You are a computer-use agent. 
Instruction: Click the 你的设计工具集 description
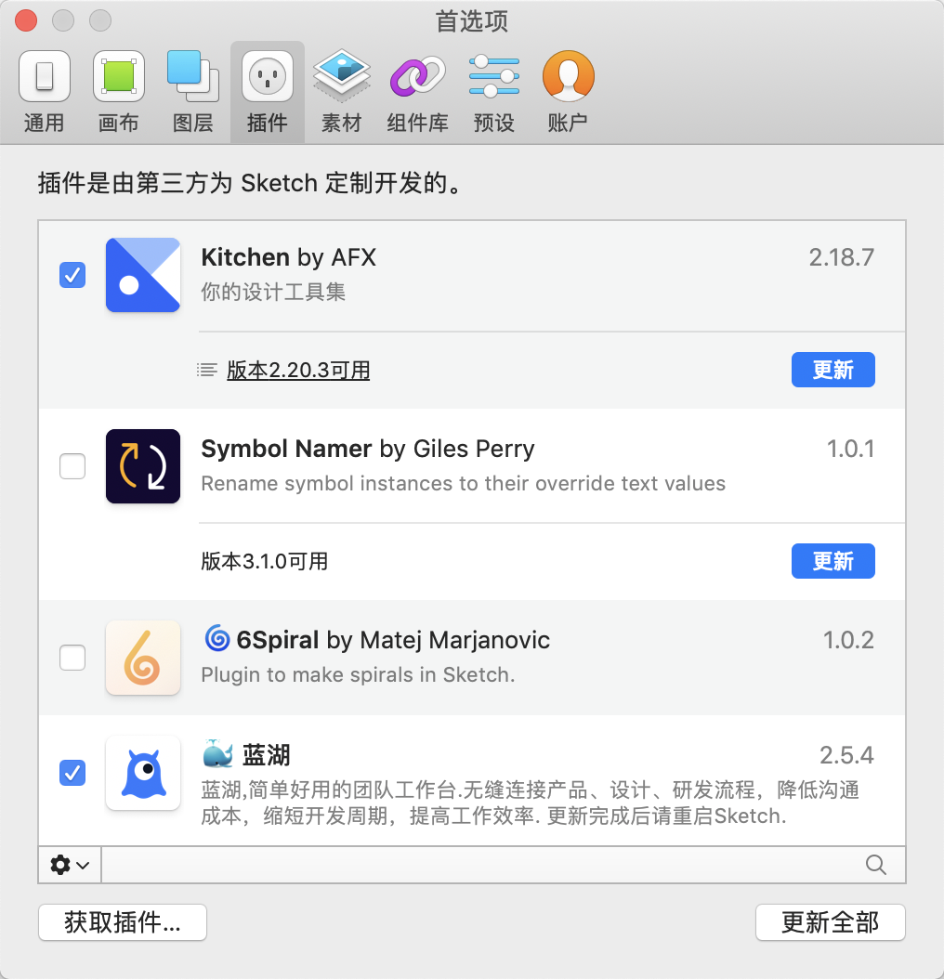click(x=273, y=293)
